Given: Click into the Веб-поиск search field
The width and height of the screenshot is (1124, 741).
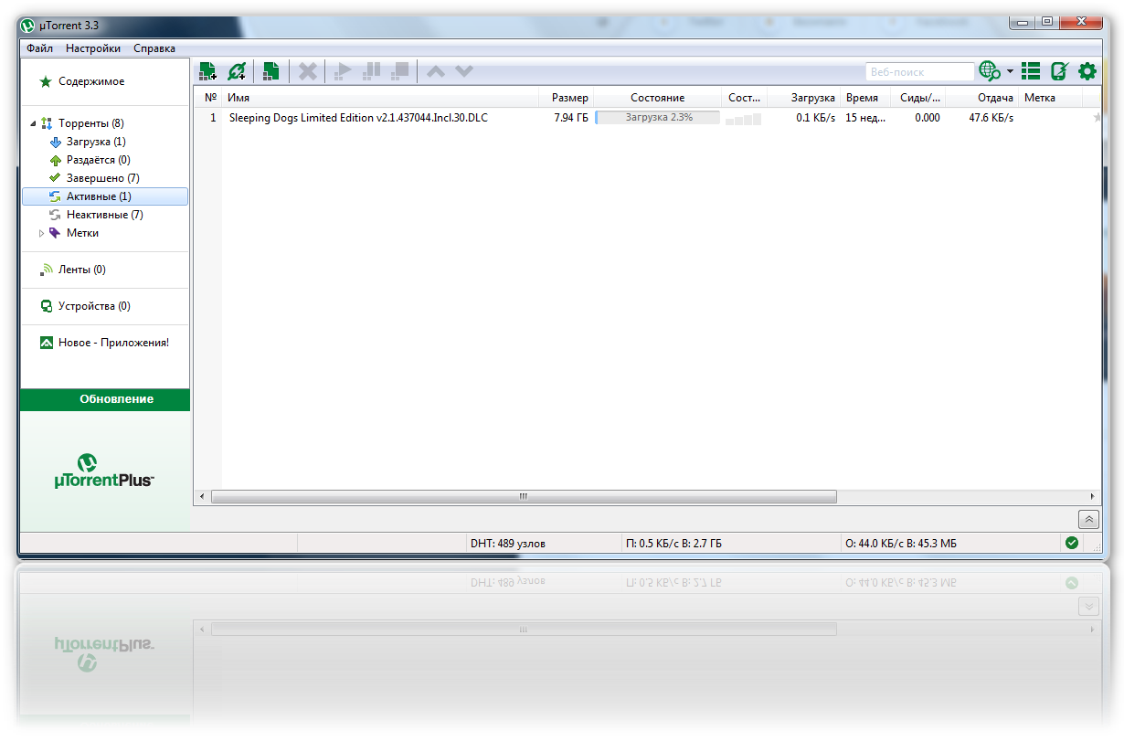Looking at the screenshot, I should pos(919,71).
